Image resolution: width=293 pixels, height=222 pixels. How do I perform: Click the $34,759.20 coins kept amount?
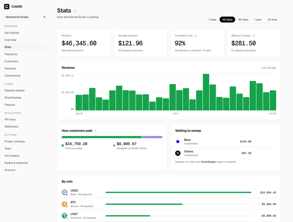tap(76, 144)
